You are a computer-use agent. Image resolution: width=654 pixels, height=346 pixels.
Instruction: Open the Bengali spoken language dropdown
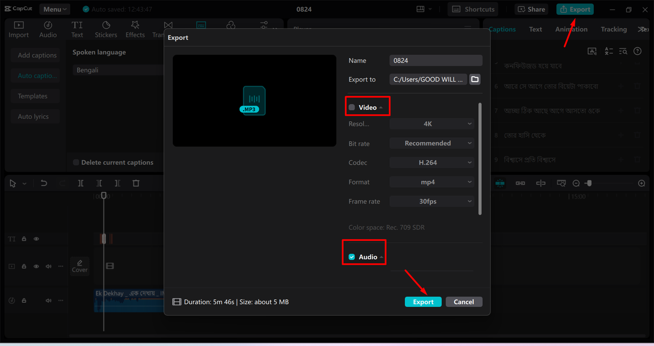119,70
